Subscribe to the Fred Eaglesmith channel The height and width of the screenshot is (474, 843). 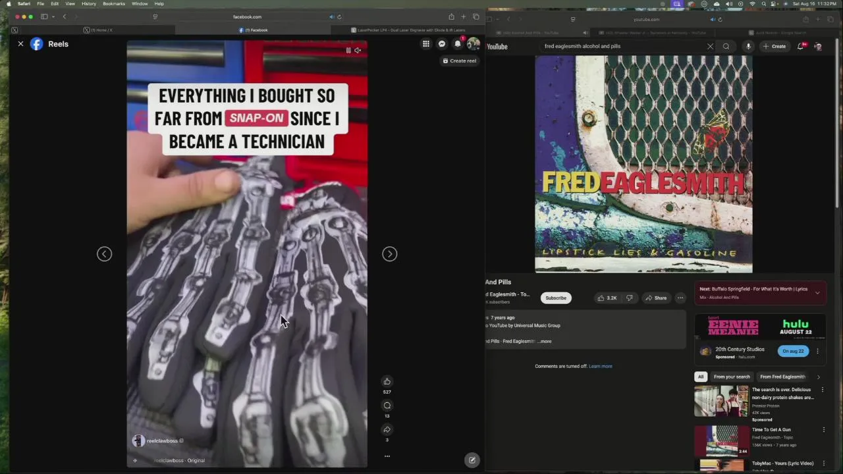point(556,298)
